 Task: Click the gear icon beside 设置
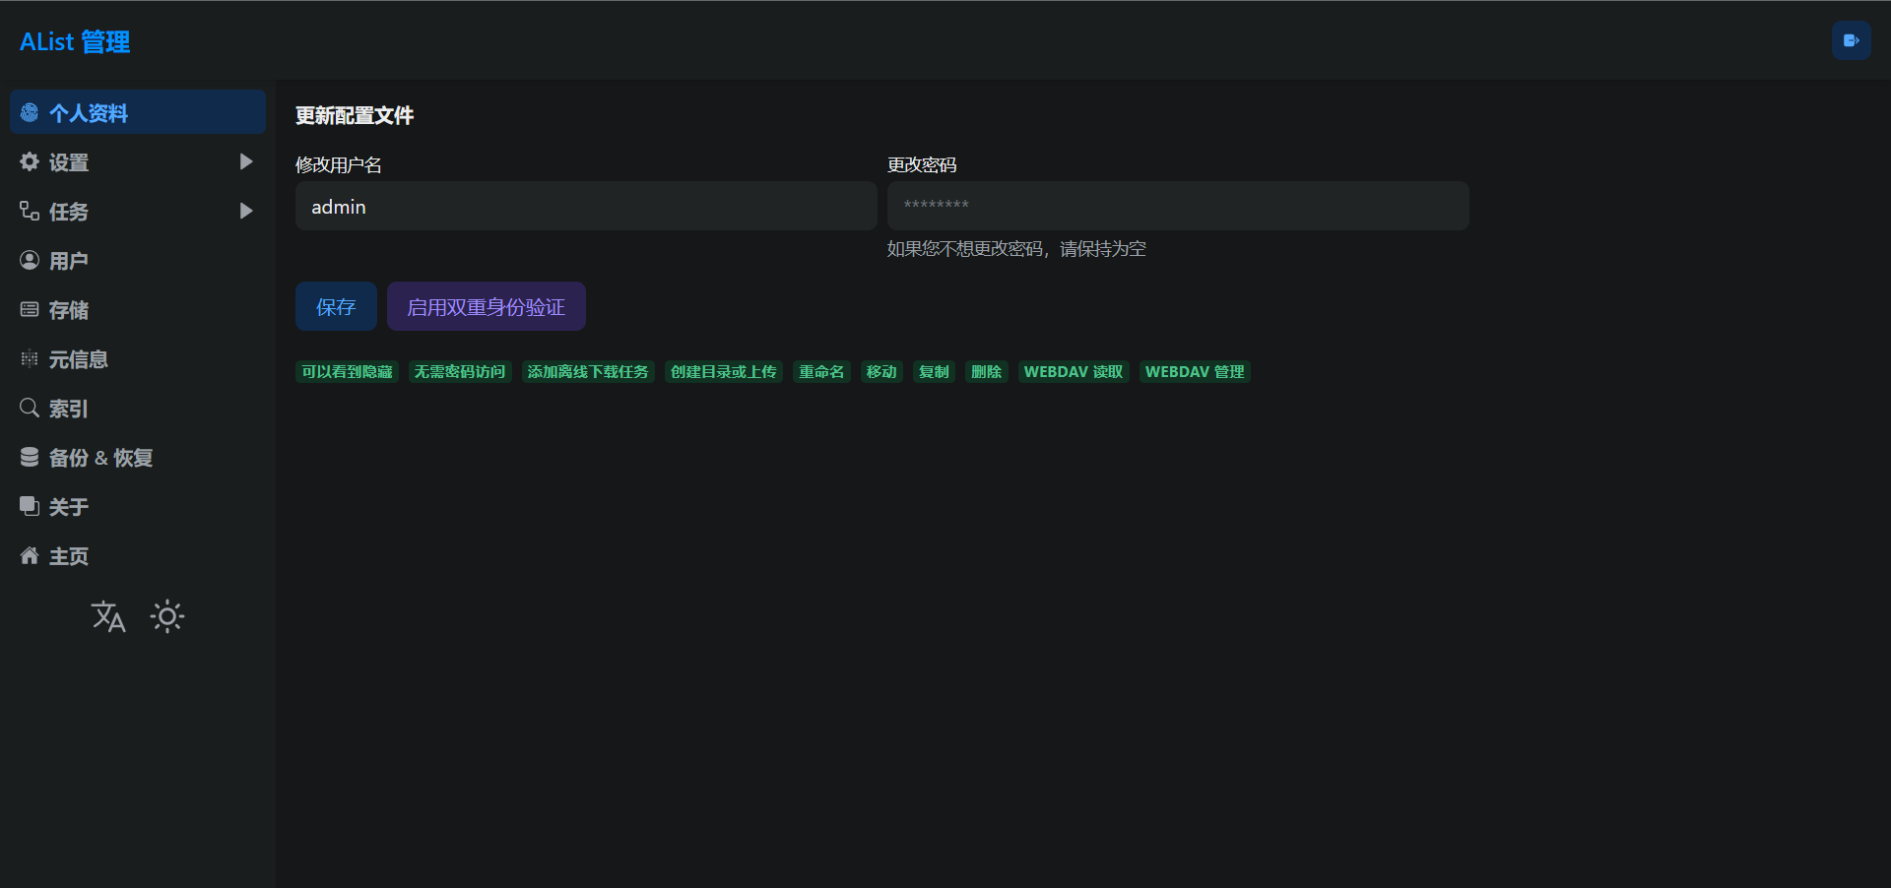pyautogui.click(x=30, y=161)
